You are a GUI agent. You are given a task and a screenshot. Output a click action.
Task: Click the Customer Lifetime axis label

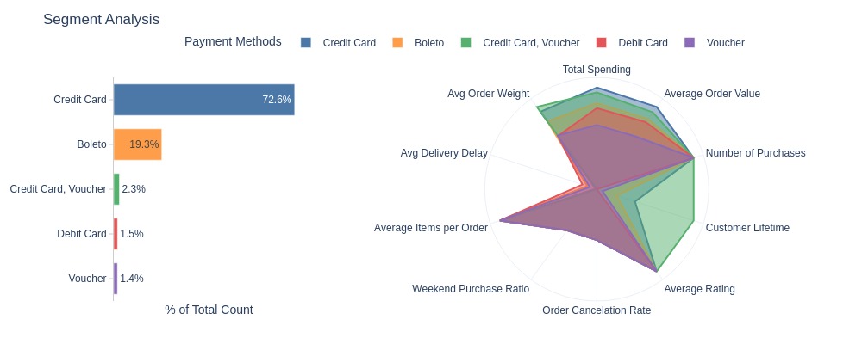coord(747,228)
